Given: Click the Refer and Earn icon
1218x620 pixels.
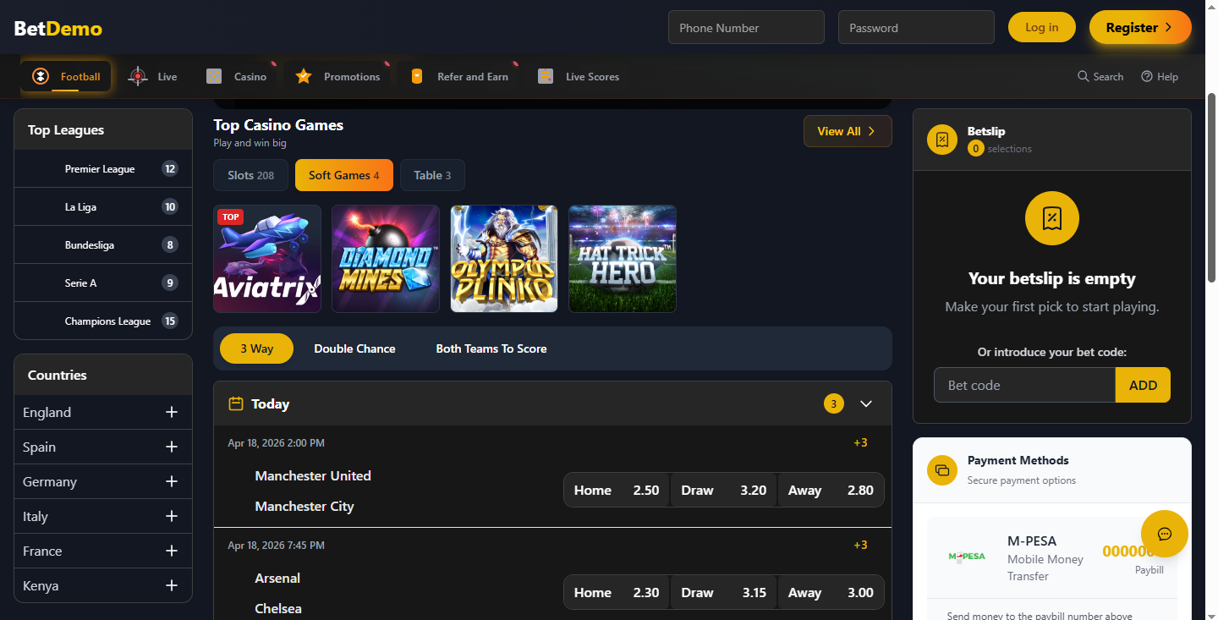Looking at the screenshot, I should coord(416,75).
